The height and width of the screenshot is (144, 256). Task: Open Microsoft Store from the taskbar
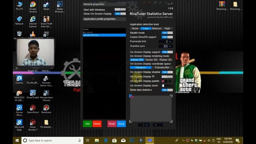[x=114, y=140]
